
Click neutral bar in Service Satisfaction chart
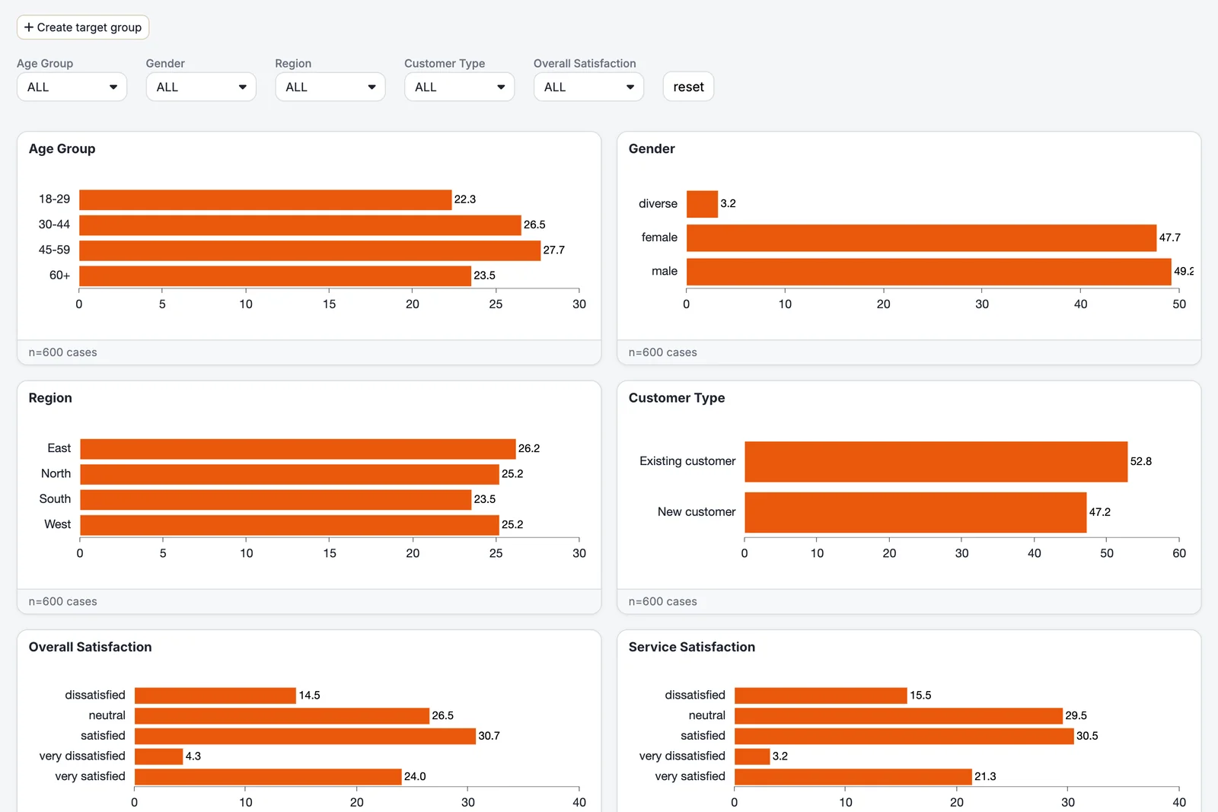point(898,716)
